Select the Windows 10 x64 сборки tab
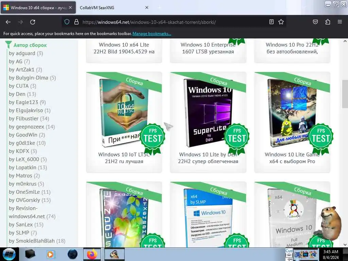This screenshot has height=261, width=348. (x=38, y=7)
